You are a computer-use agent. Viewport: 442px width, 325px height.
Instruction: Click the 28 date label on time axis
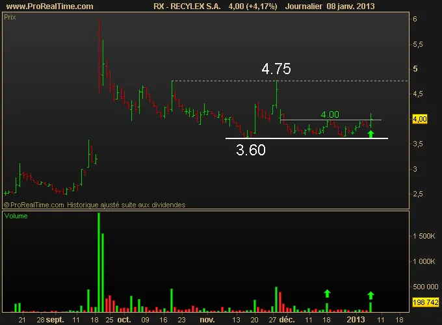point(40,320)
